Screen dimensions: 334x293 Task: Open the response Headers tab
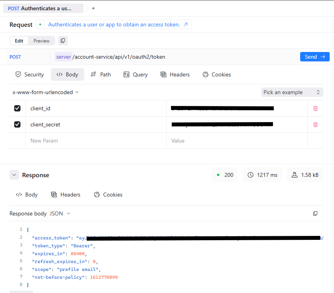(x=66, y=195)
